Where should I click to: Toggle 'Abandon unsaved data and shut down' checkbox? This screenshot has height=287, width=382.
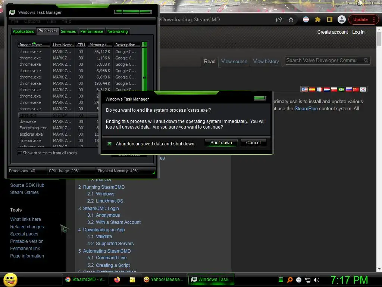[109, 144]
